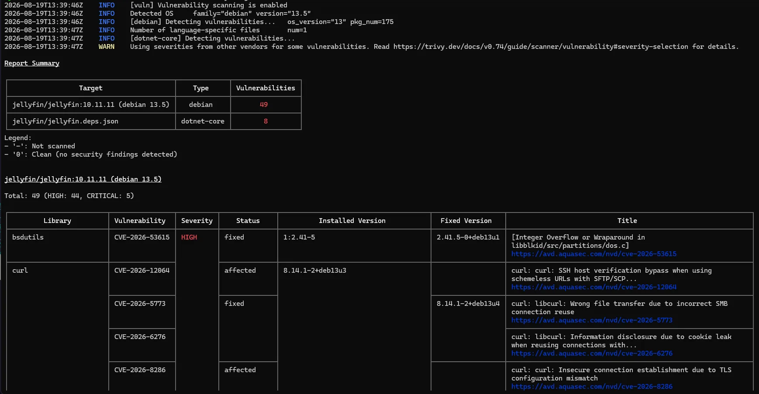The height and width of the screenshot is (394, 759).
Task: Select the family="debian" version="13.5" log text
Action: (252, 14)
